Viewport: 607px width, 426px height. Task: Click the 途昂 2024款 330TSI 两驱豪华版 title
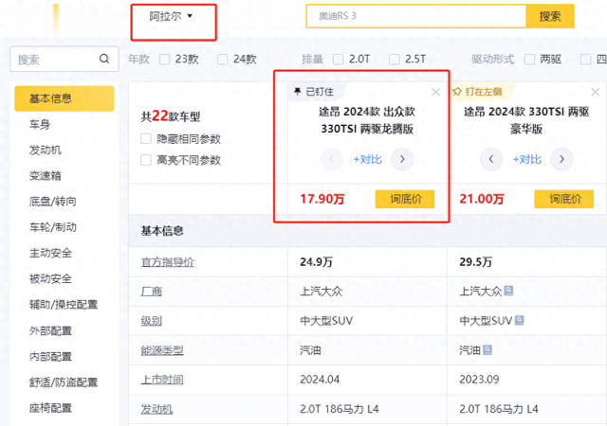[x=526, y=120]
